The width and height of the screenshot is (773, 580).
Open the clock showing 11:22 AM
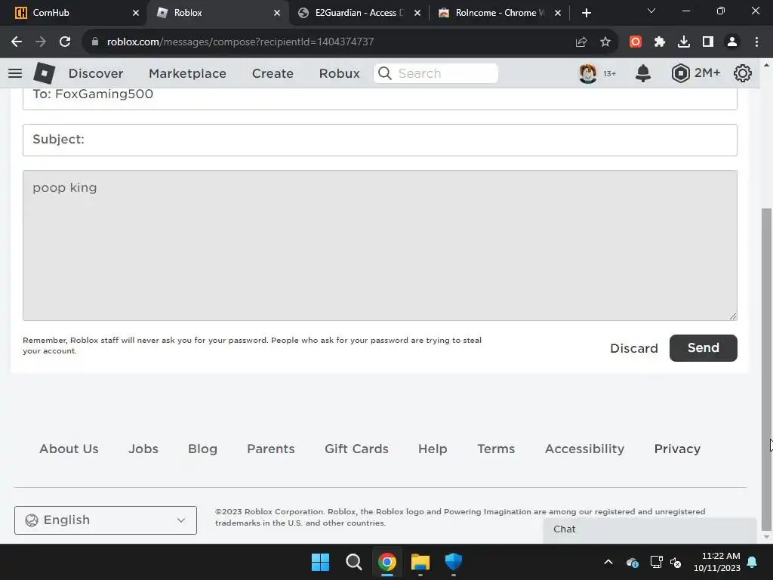717,562
